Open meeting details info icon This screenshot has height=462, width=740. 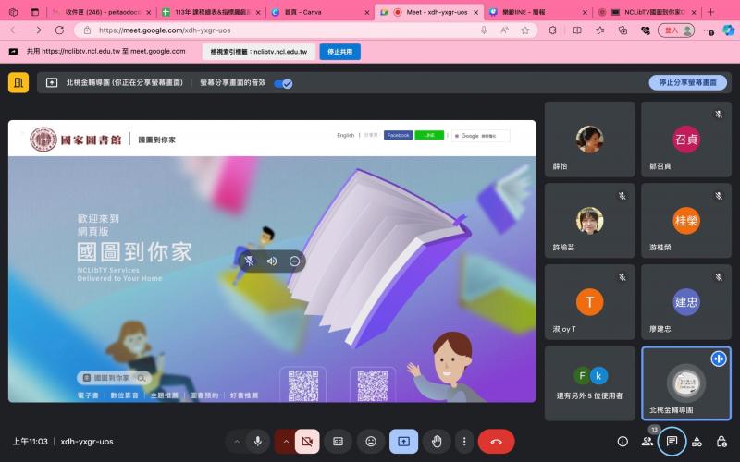[623, 442]
